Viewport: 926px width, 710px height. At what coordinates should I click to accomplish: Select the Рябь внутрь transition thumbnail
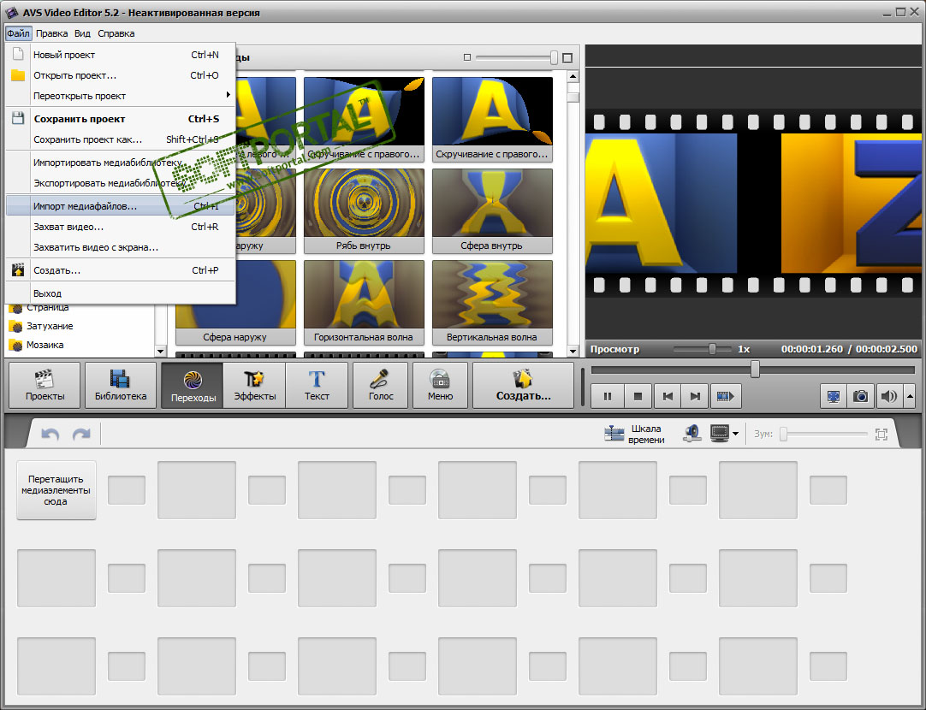point(364,210)
